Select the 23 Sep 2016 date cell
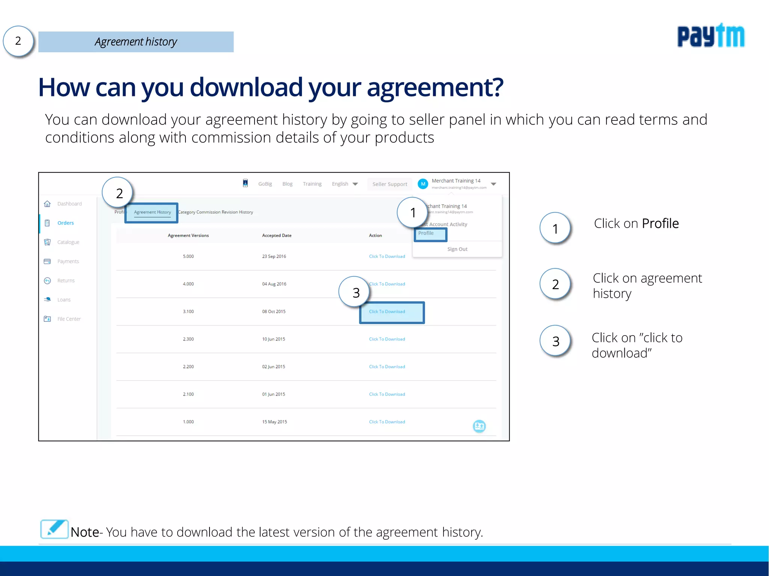Screen dimensions: 769x576 tap(274, 256)
